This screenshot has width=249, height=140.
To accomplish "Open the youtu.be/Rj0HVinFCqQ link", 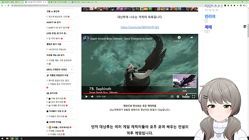I will pos(140,27).
